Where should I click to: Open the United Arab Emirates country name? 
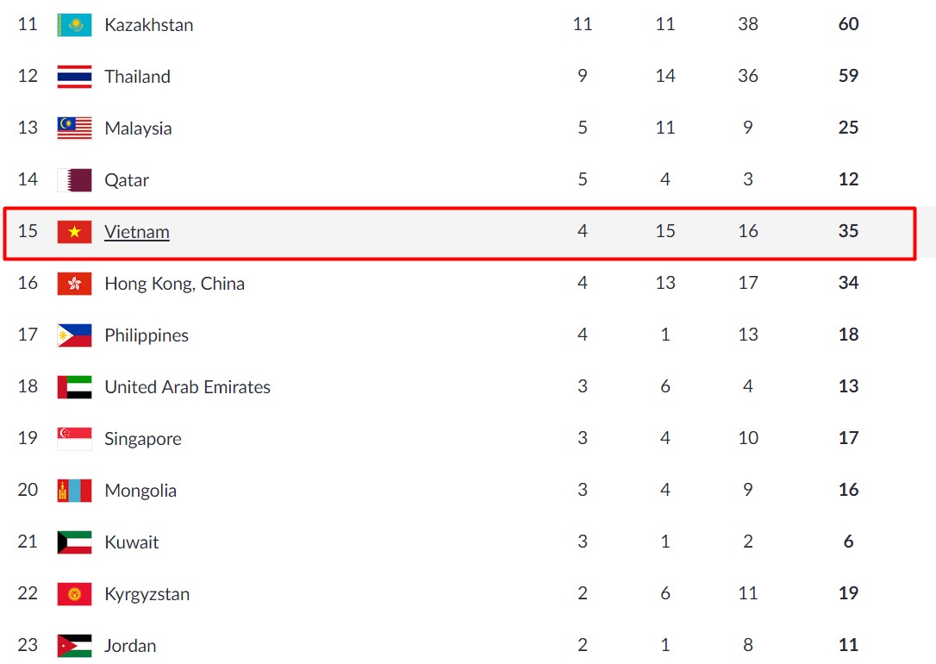coord(187,387)
